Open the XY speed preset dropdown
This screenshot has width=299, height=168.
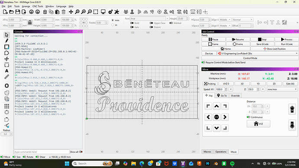tap(231, 89)
